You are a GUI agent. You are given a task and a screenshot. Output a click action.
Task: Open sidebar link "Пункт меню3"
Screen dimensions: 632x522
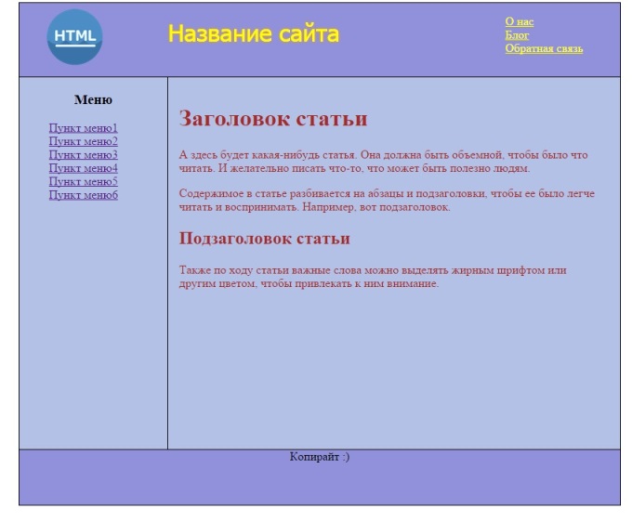[84, 155]
